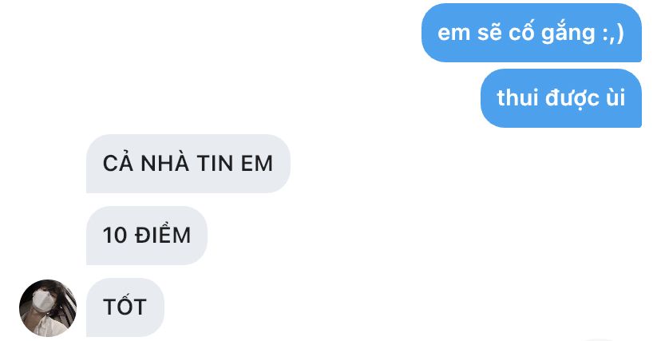This screenshot has width=661, height=341.
Task: Click the word 'ùi' in sent message
Action: pyautogui.click(x=615, y=98)
